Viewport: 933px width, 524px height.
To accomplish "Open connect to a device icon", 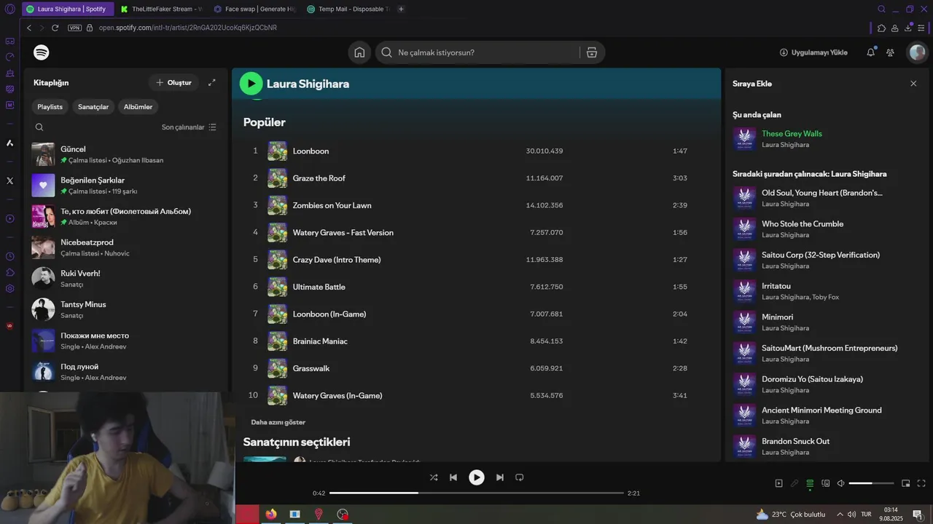I will [x=826, y=483].
